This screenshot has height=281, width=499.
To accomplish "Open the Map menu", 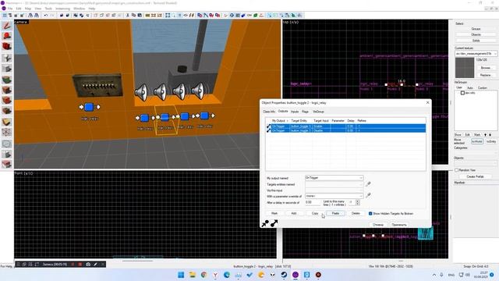I will pos(28,9).
